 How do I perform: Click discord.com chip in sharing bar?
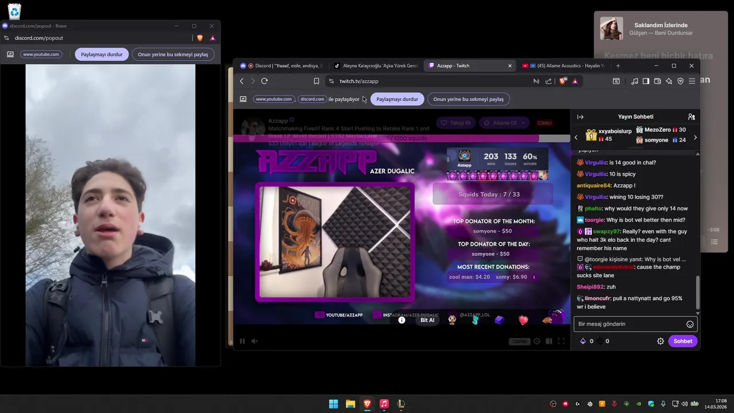(312, 99)
